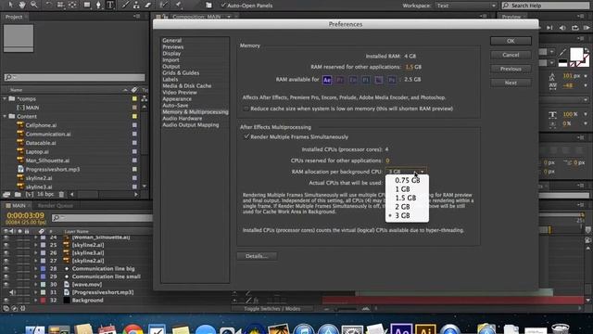This screenshot has height=334, width=593.
Task: Click the Details... button
Action: coord(257,256)
